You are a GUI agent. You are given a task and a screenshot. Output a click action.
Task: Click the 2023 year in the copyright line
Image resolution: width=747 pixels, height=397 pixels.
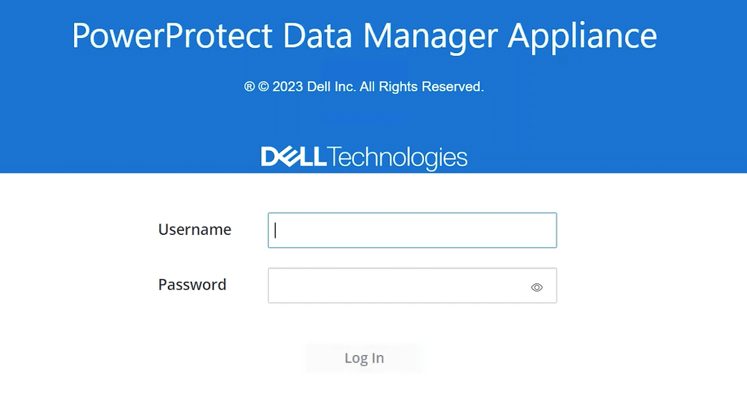[x=288, y=87]
